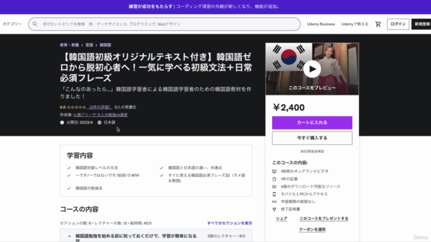Click the 3個のレクチャー・8分 text
The image size is (431, 242).
click(226, 236)
